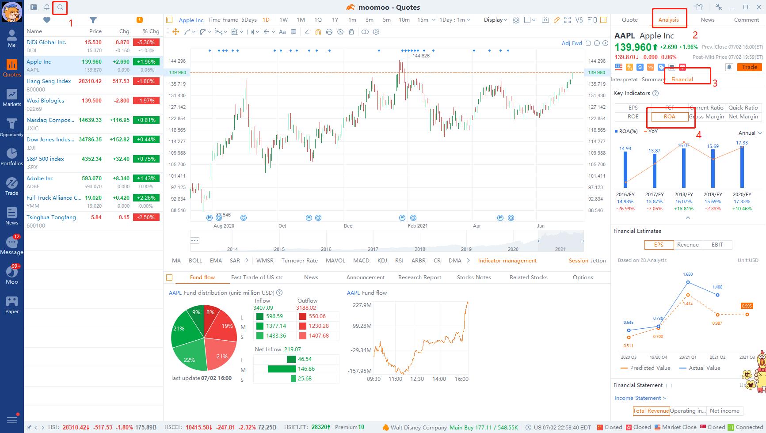Open the Summary sub-tab

[x=653, y=80]
